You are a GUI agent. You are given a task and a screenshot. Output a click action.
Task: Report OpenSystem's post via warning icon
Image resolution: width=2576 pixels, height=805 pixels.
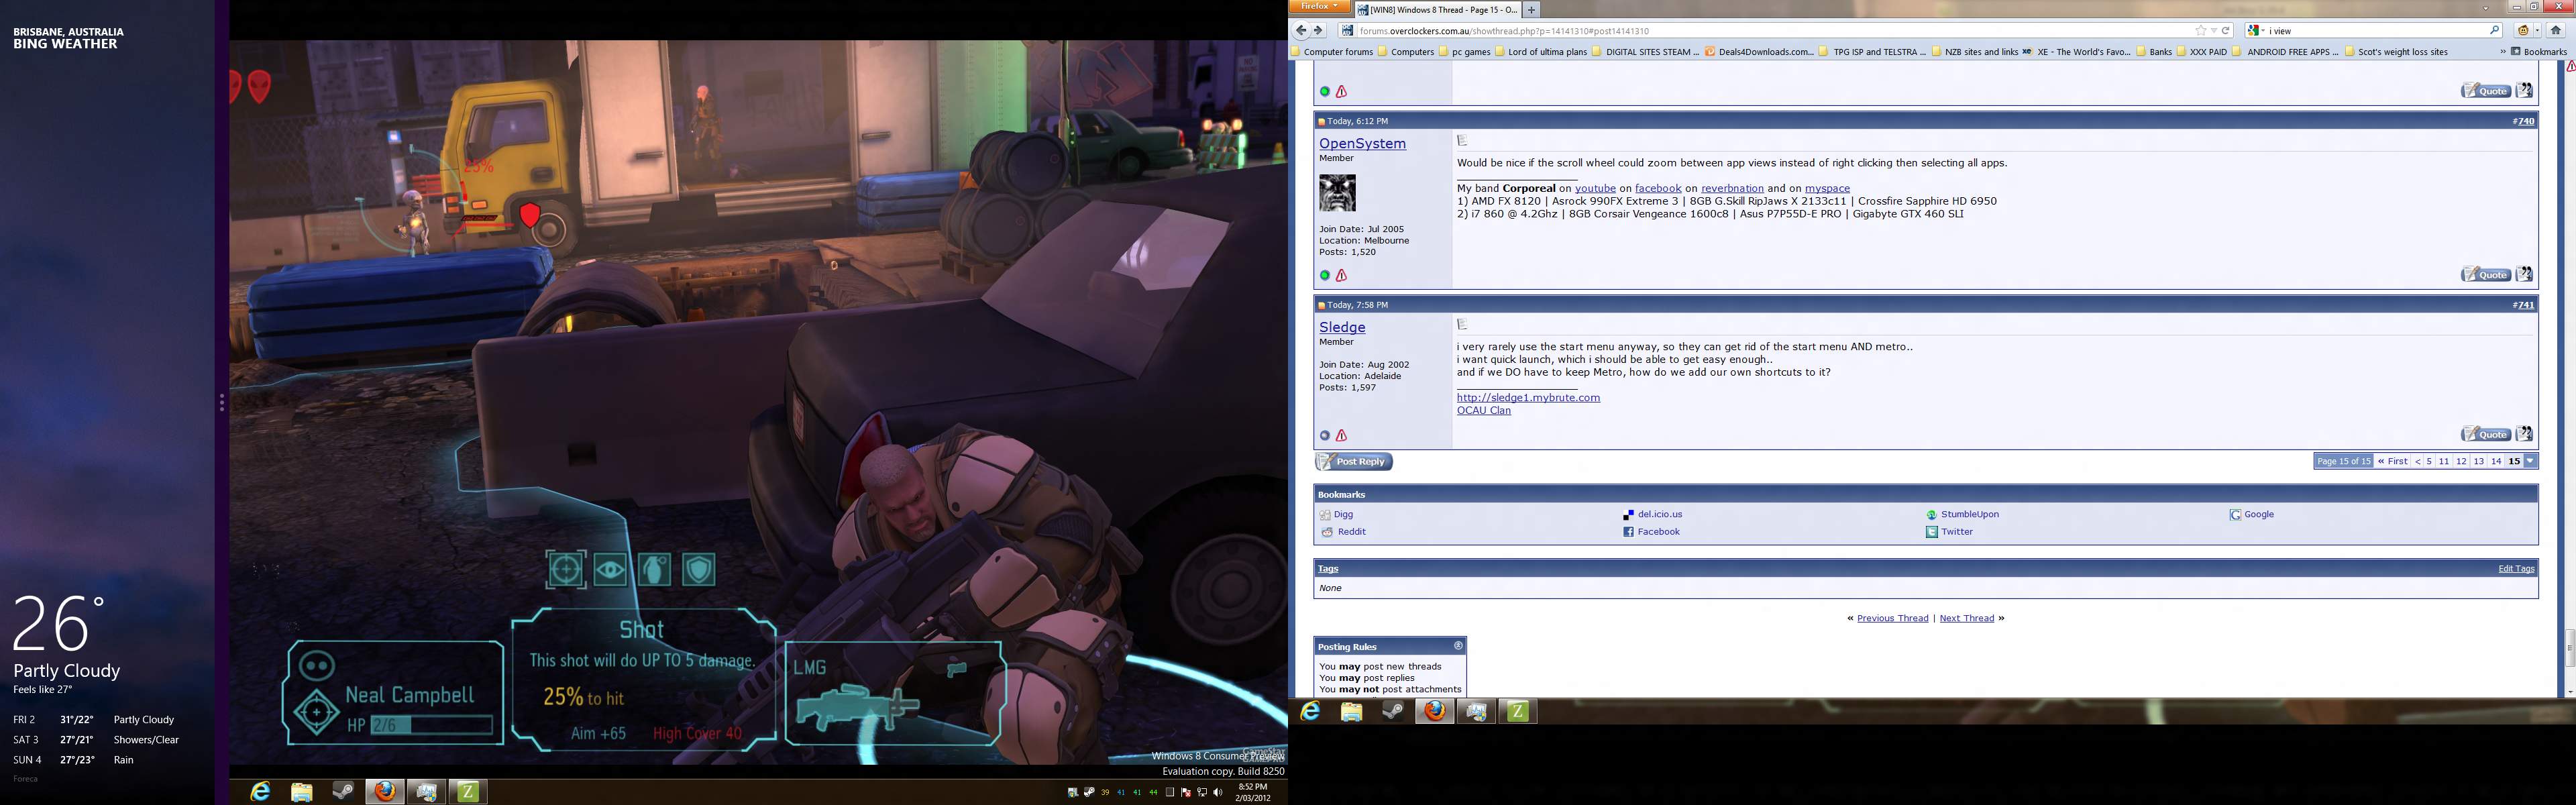pos(1342,275)
